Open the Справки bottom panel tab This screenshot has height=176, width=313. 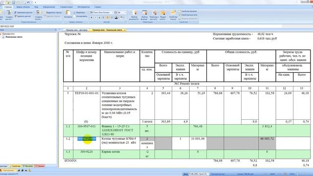(x=39, y=166)
